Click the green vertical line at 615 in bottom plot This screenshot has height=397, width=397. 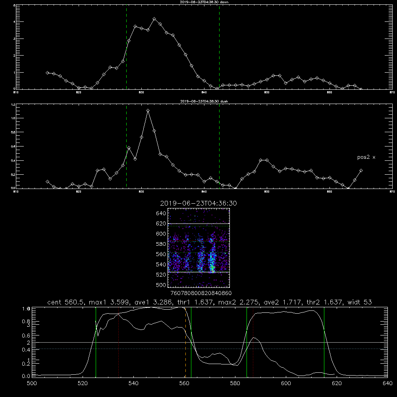324,342
